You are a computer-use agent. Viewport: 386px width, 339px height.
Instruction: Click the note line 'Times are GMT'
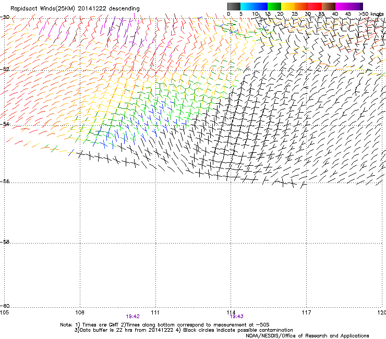pos(101,325)
